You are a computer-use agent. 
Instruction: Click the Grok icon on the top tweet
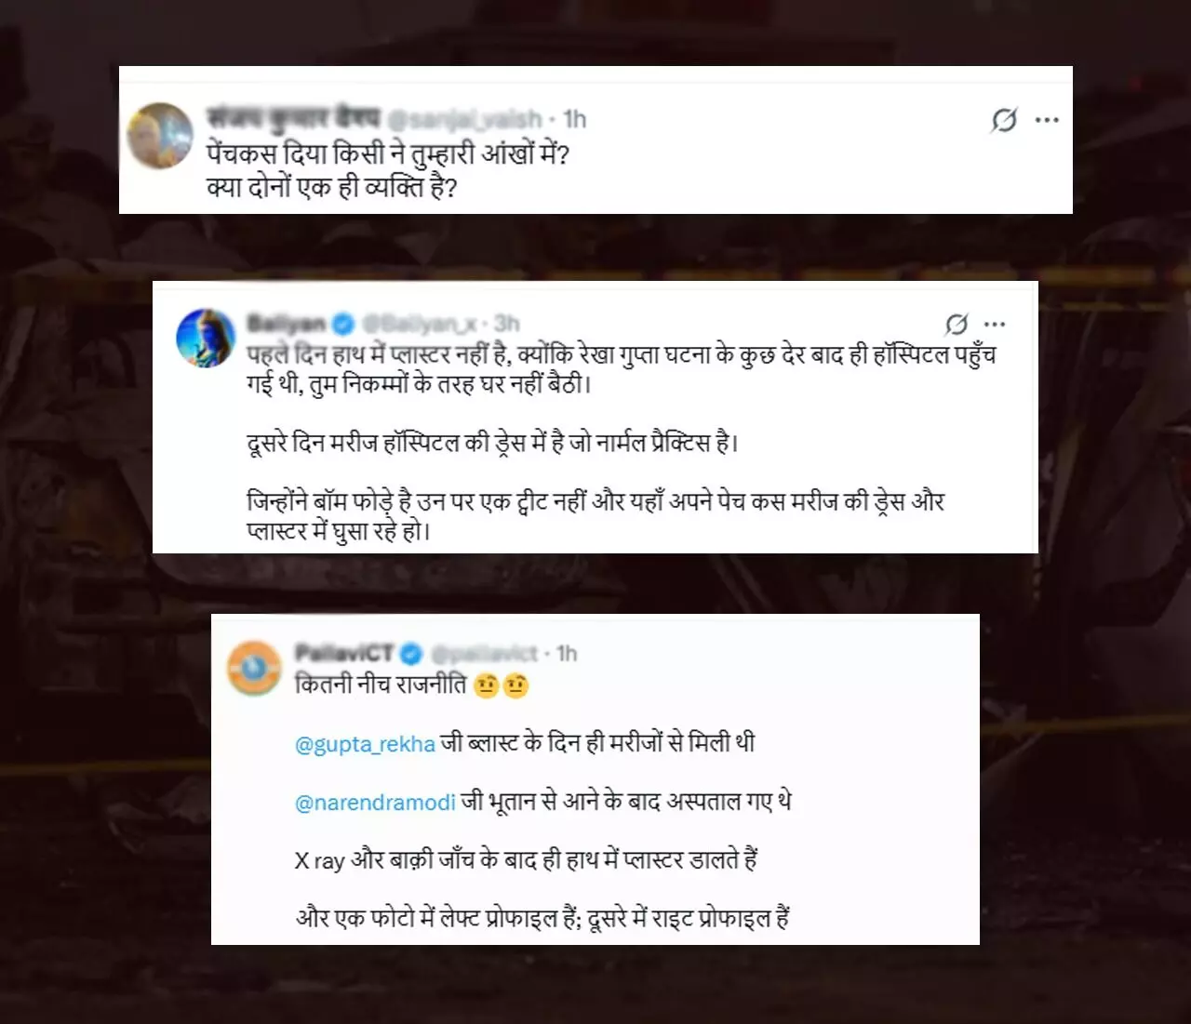(x=1003, y=120)
